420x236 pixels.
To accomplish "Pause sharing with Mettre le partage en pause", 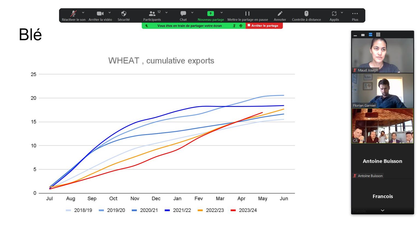I will 247,14.
